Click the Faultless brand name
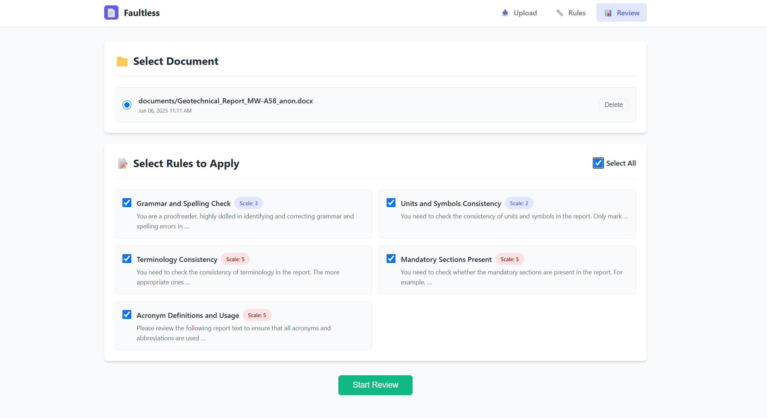The image size is (767, 418). (x=142, y=13)
